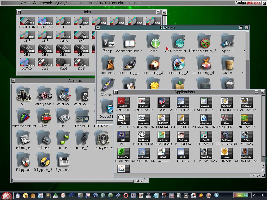
Task: Open the MilkyTracker application icon
Action: pyautogui.click(x=206, y=119)
